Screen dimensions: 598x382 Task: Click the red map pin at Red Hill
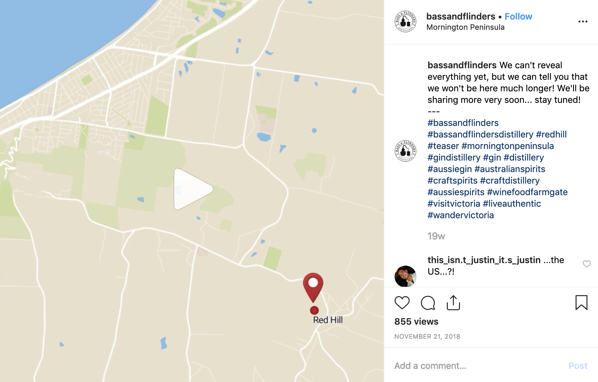point(313,287)
